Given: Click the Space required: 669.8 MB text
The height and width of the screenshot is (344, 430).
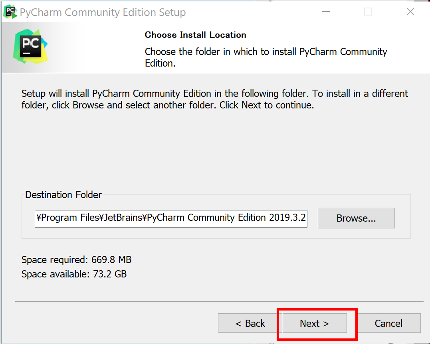Looking at the screenshot, I should pos(77,259).
